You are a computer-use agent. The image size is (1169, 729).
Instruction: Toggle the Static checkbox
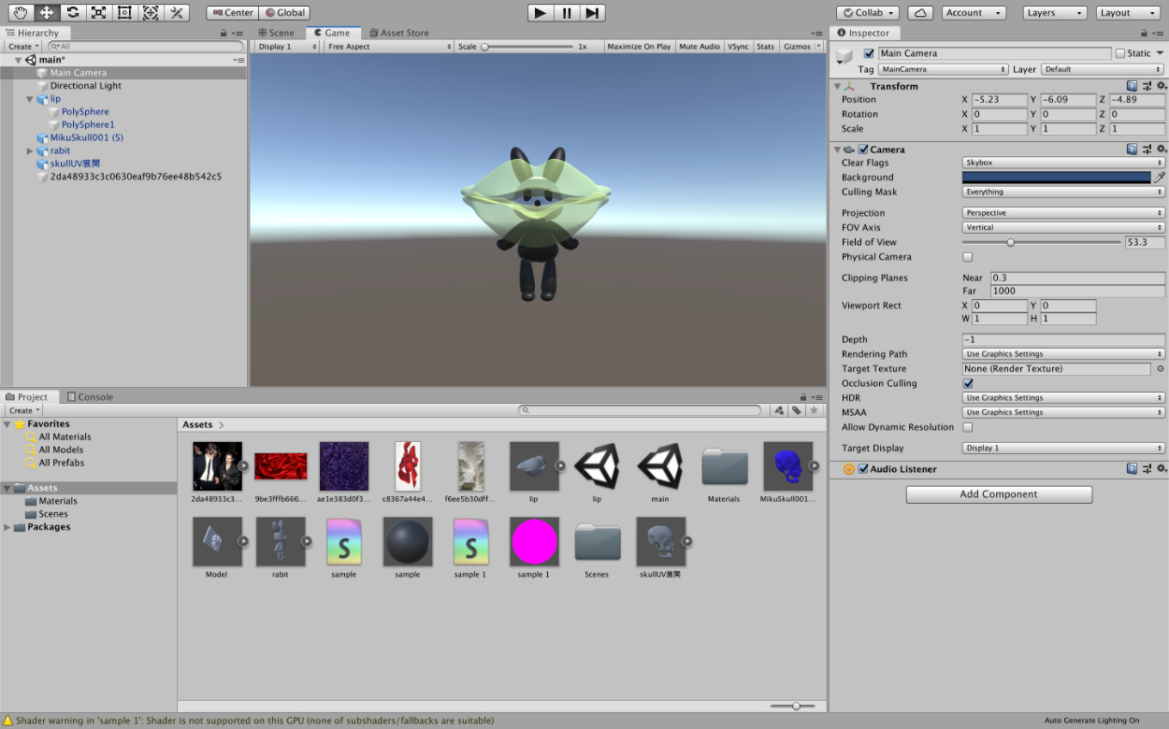(x=1120, y=53)
